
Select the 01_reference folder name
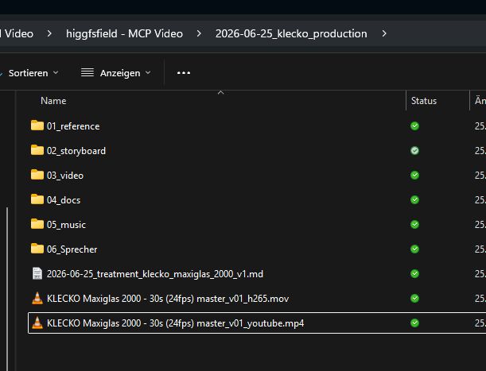pos(73,126)
